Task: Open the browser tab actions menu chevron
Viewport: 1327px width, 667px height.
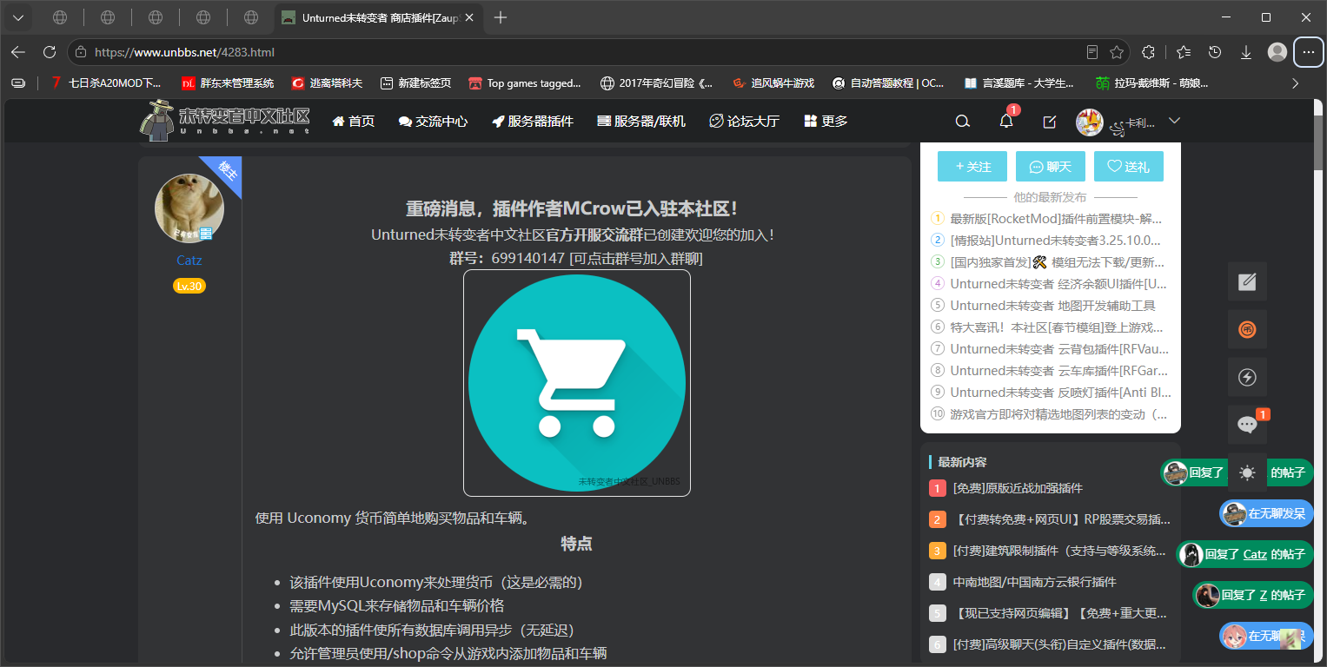Action: click(17, 17)
